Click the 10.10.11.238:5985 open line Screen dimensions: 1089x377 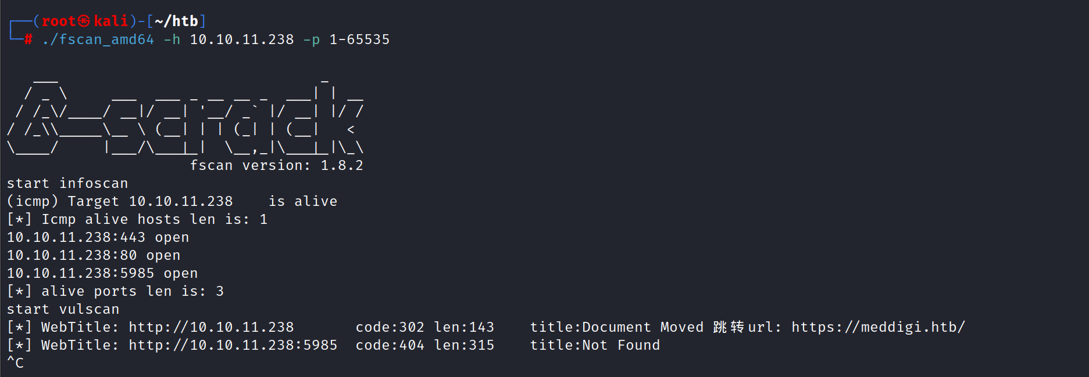pos(102,273)
